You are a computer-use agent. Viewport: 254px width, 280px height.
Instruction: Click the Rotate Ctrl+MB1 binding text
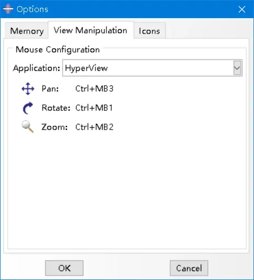94,108
